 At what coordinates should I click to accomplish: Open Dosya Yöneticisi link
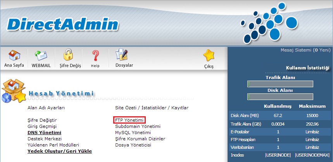click(133, 145)
